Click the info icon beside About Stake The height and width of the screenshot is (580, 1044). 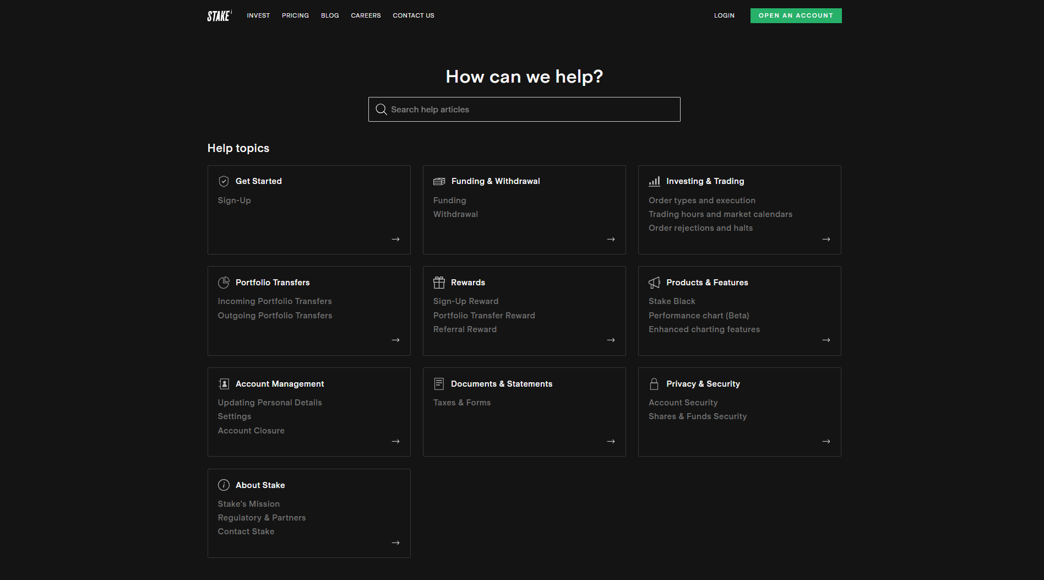[x=224, y=485]
